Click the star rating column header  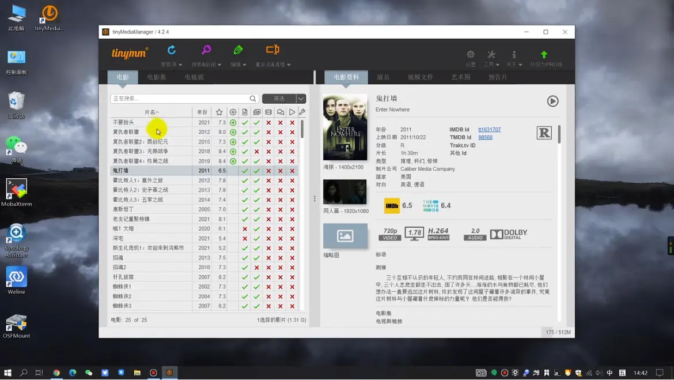(219, 112)
